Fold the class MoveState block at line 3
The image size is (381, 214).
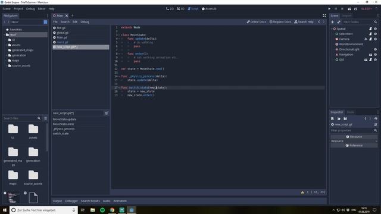pyautogui.click(x=119, y=35)
